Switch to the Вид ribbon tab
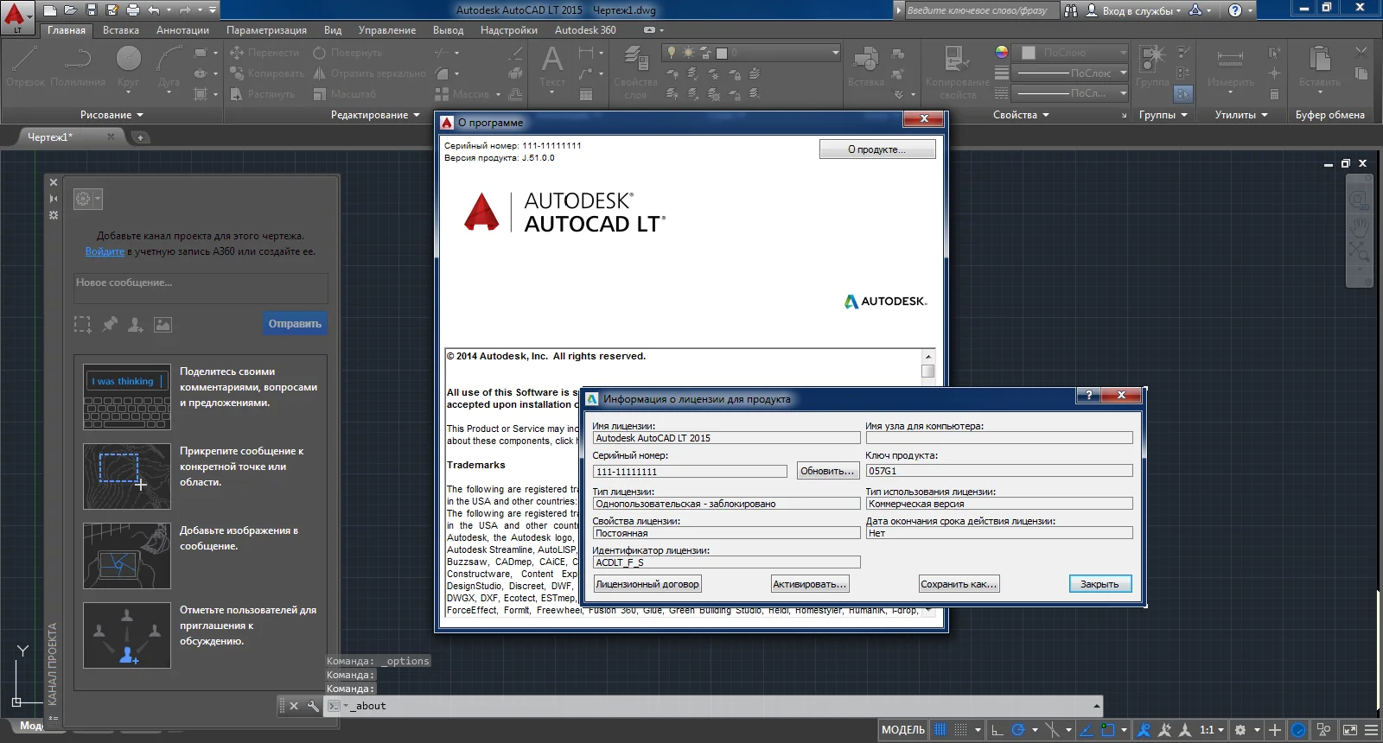 [x=333, y=30]
